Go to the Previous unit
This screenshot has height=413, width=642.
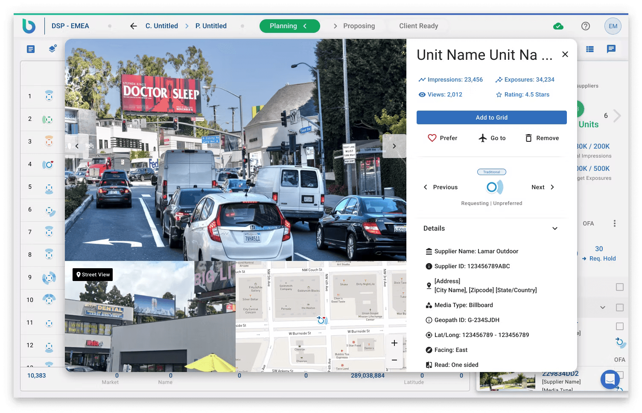coord(440,187)
